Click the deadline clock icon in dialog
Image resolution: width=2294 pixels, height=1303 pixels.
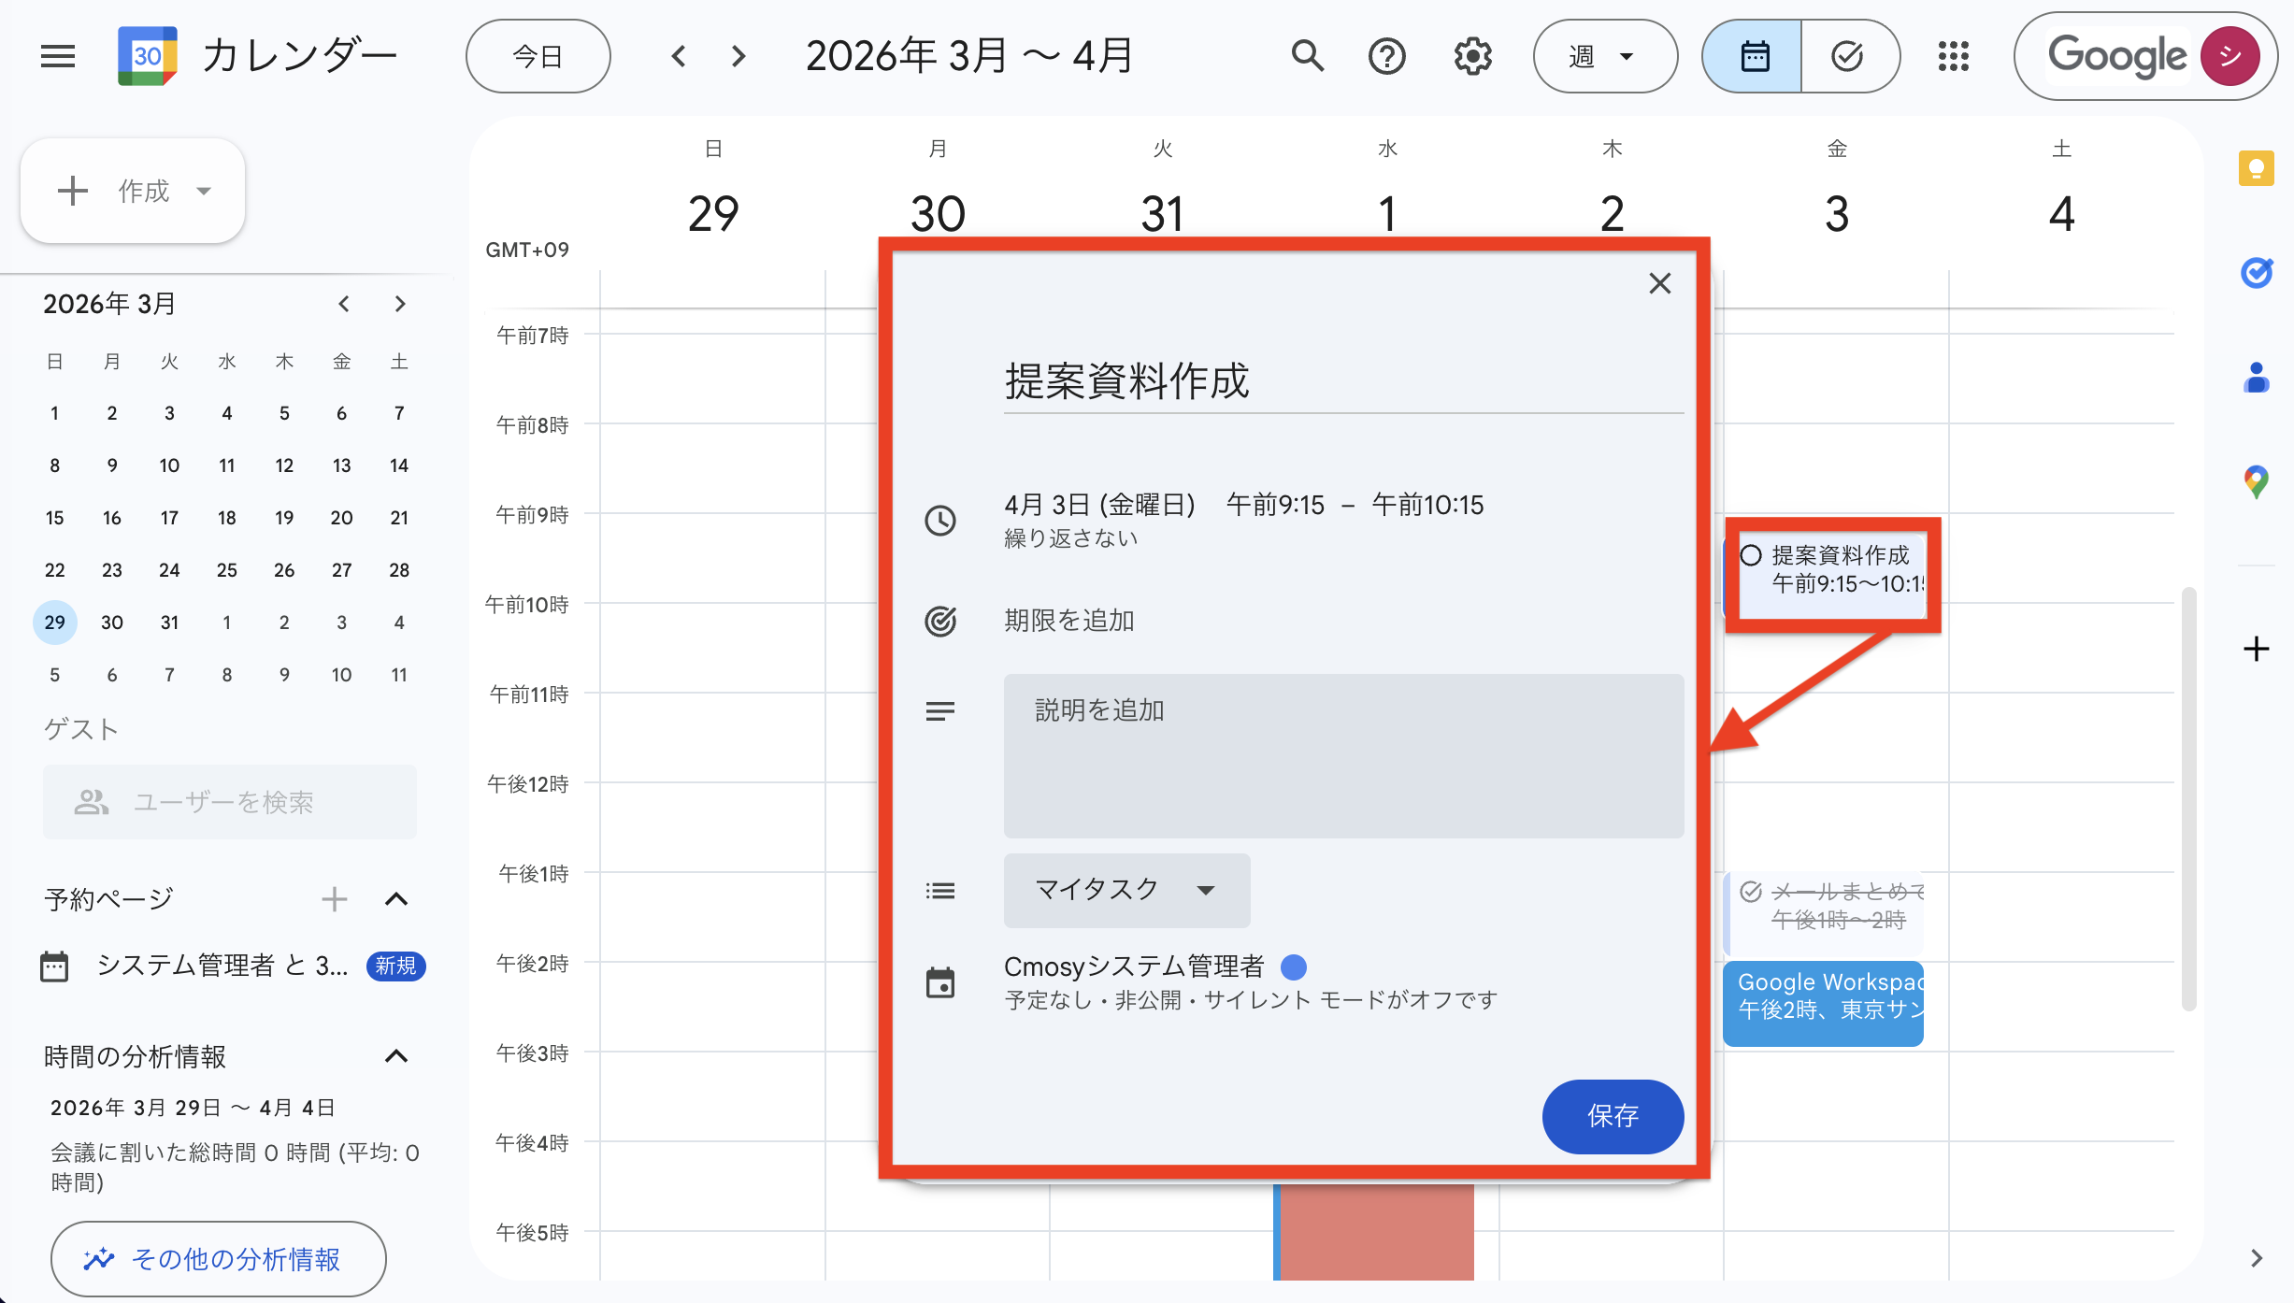[x=940, y=522]
